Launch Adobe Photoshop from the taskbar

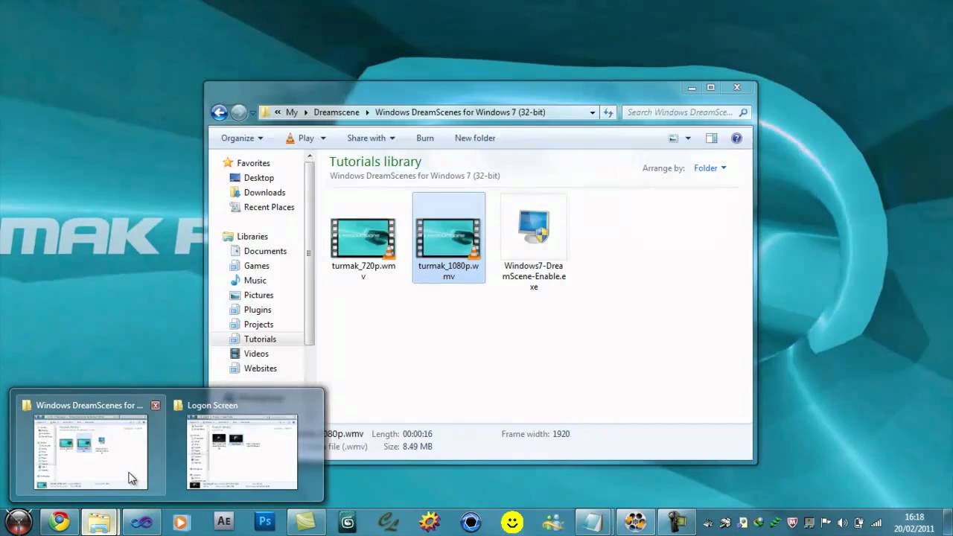tap(264, 522)
